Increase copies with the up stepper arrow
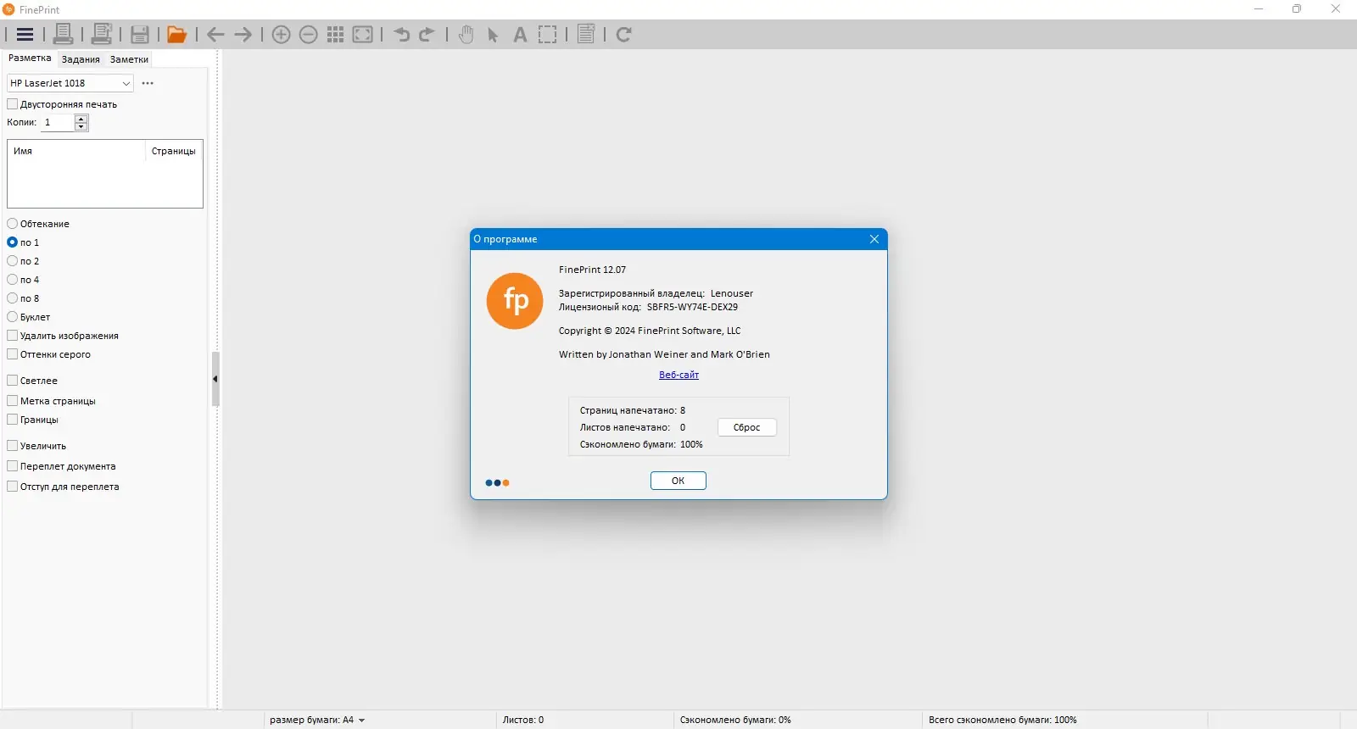The image size is (1357, 729). click(x=81, y=119)
